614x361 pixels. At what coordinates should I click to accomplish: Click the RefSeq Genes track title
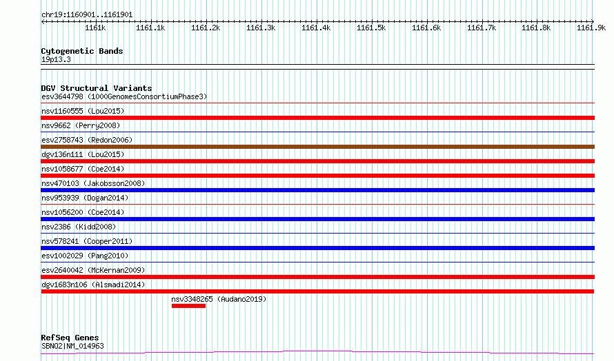click(70, 338)
